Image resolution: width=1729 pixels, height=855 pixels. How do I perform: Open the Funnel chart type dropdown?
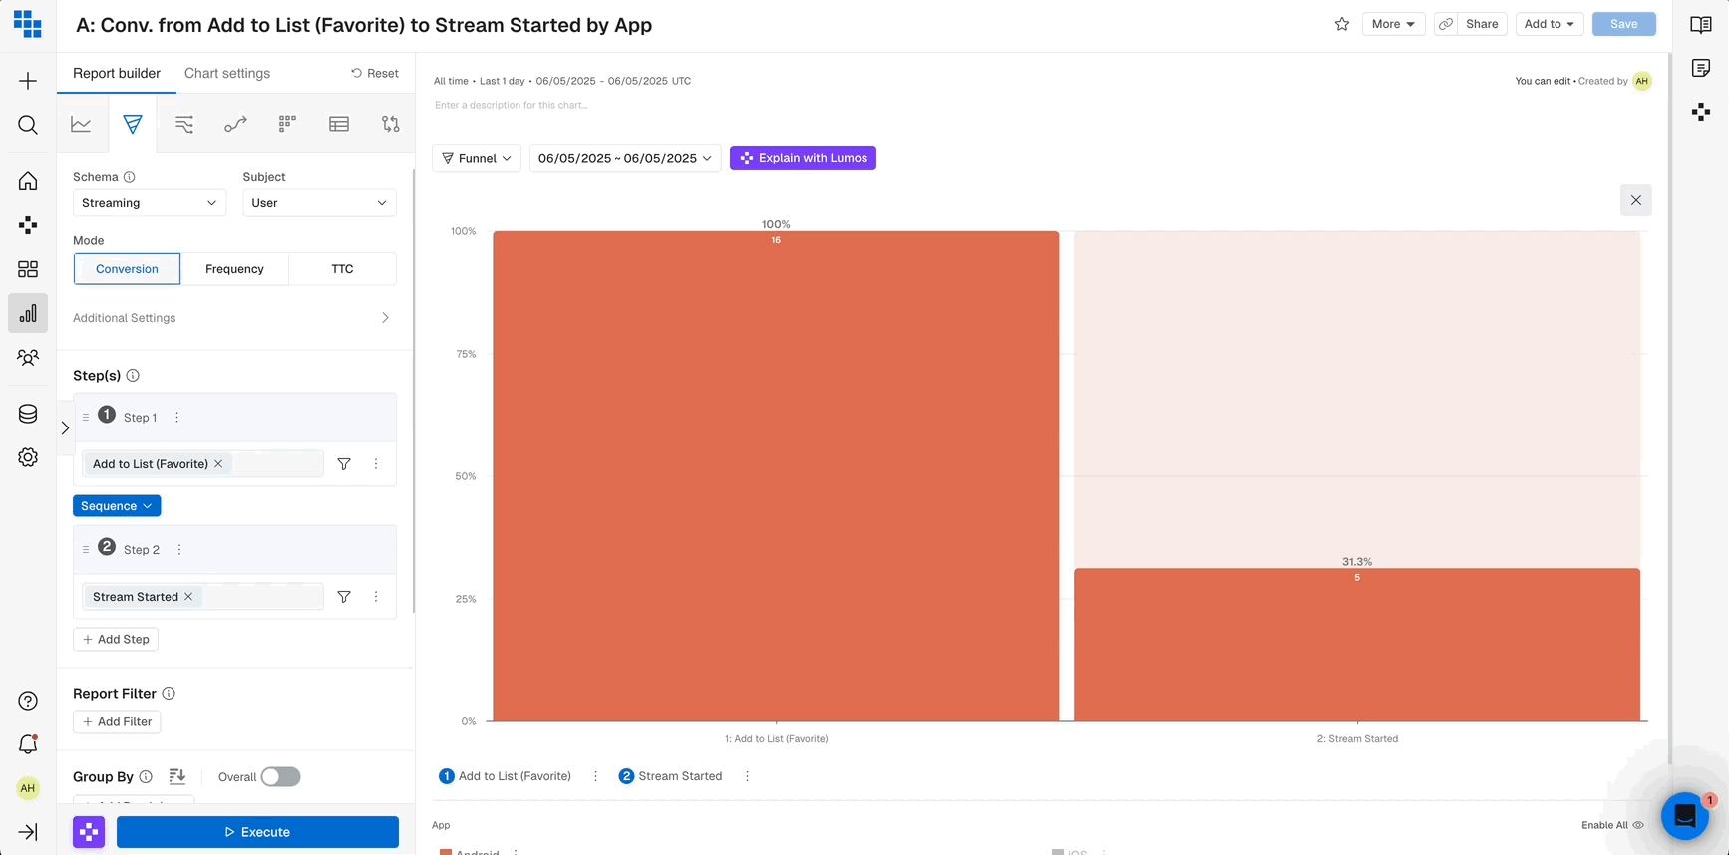(477, 158)
